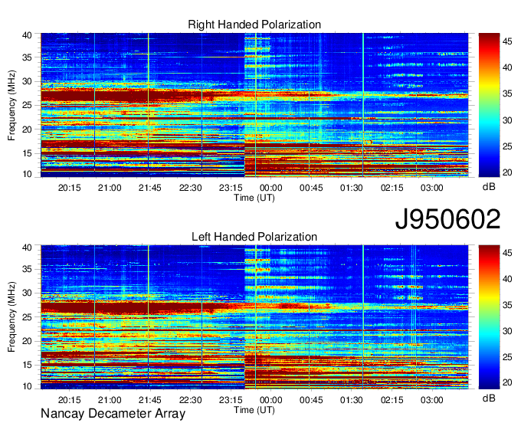Click the 03:00 time tick of Left Handed plot
Screen dimensions: 521x423
[432, 400]
